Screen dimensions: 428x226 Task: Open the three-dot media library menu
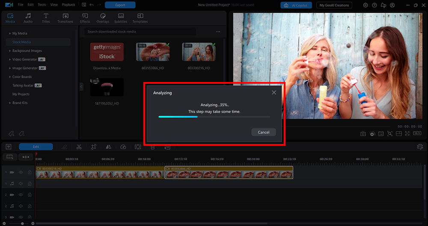point(218,32)
